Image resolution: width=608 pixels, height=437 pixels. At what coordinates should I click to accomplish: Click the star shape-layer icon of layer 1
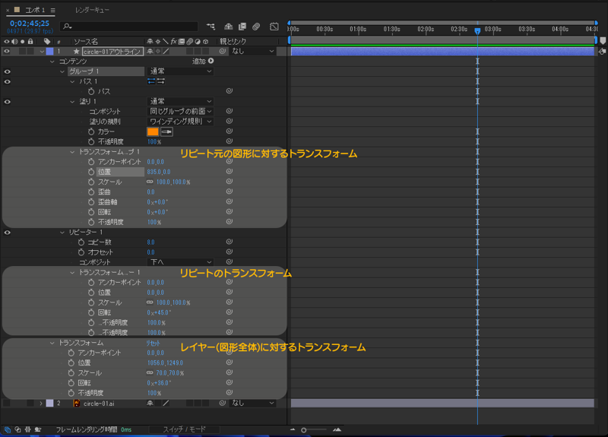point(77,51)
